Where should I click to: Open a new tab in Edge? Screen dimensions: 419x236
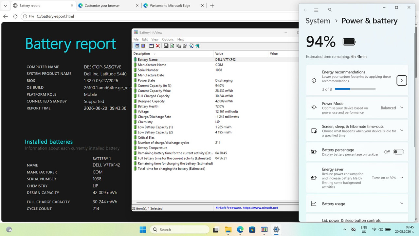coord(212,6)
